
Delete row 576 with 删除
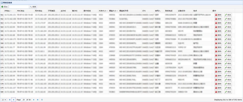[x=218, y=76]
